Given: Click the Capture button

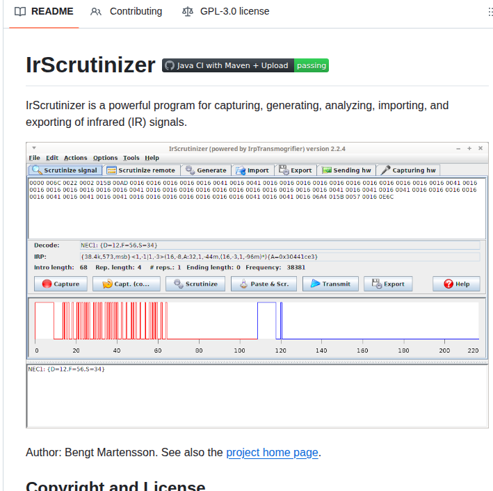Looking at the screenshot, I should tap(60, 284).
